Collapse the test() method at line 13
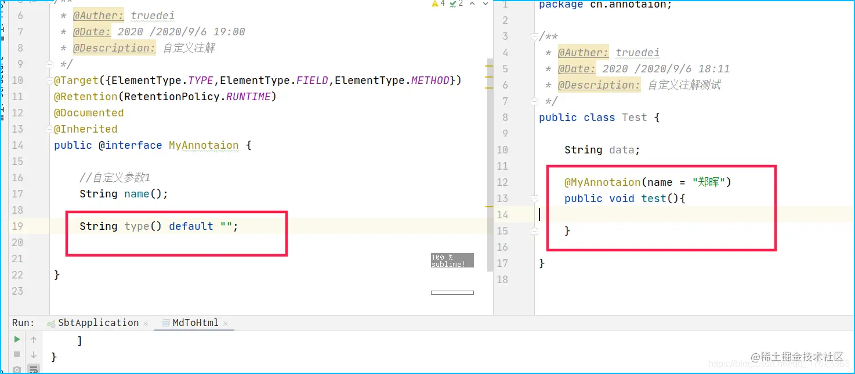855x374 pixels. coord(535,199)
